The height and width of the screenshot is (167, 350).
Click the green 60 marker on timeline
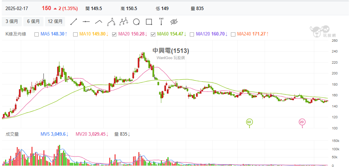[249, 122]
